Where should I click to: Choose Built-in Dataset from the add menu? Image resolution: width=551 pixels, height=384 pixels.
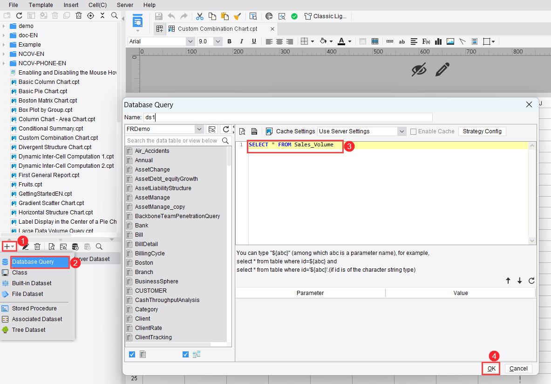[x=32, y=283]
